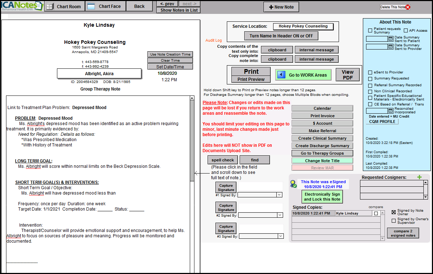Open the #2 Signed By dropdown
433x274 pixels.
click(279, 215)
